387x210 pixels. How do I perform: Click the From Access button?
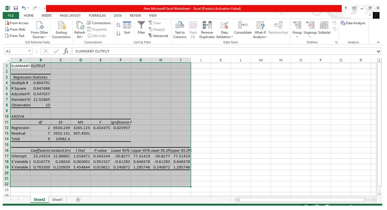coord(17,23)
